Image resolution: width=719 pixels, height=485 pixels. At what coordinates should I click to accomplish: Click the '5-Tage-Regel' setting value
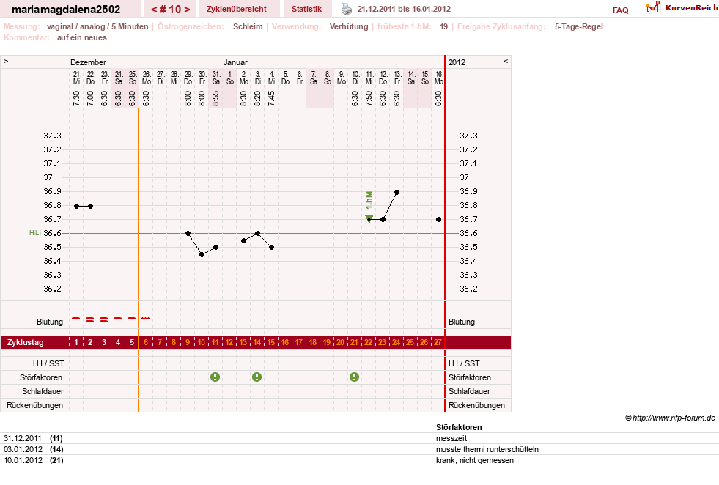[579, 26]
